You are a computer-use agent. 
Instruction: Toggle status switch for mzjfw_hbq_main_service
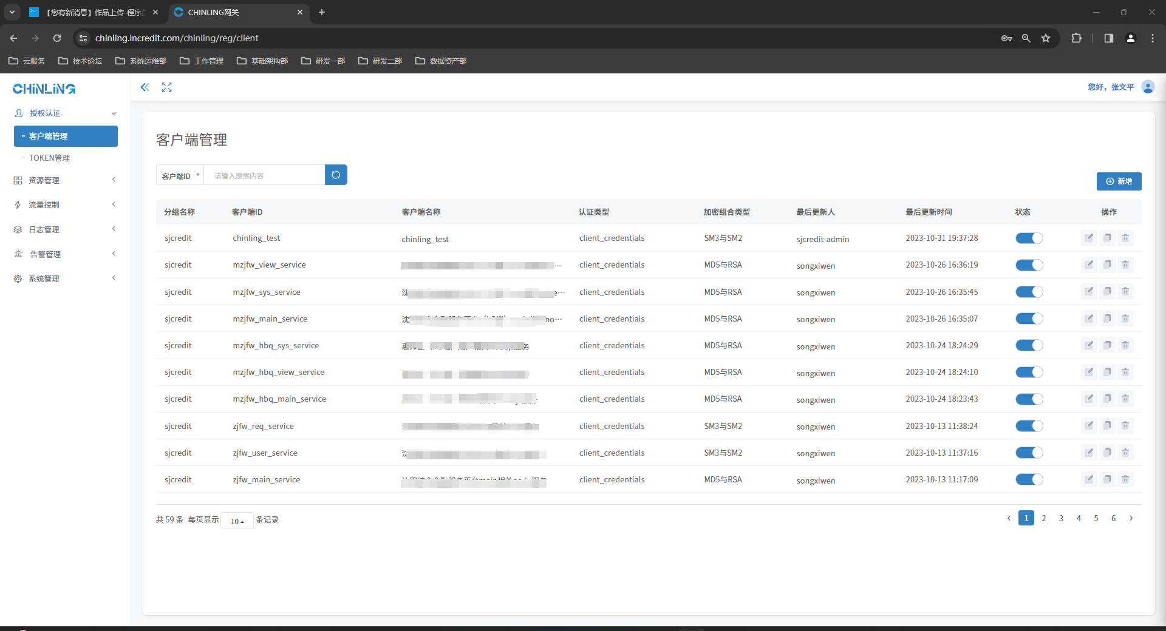tap(1029, 399)
